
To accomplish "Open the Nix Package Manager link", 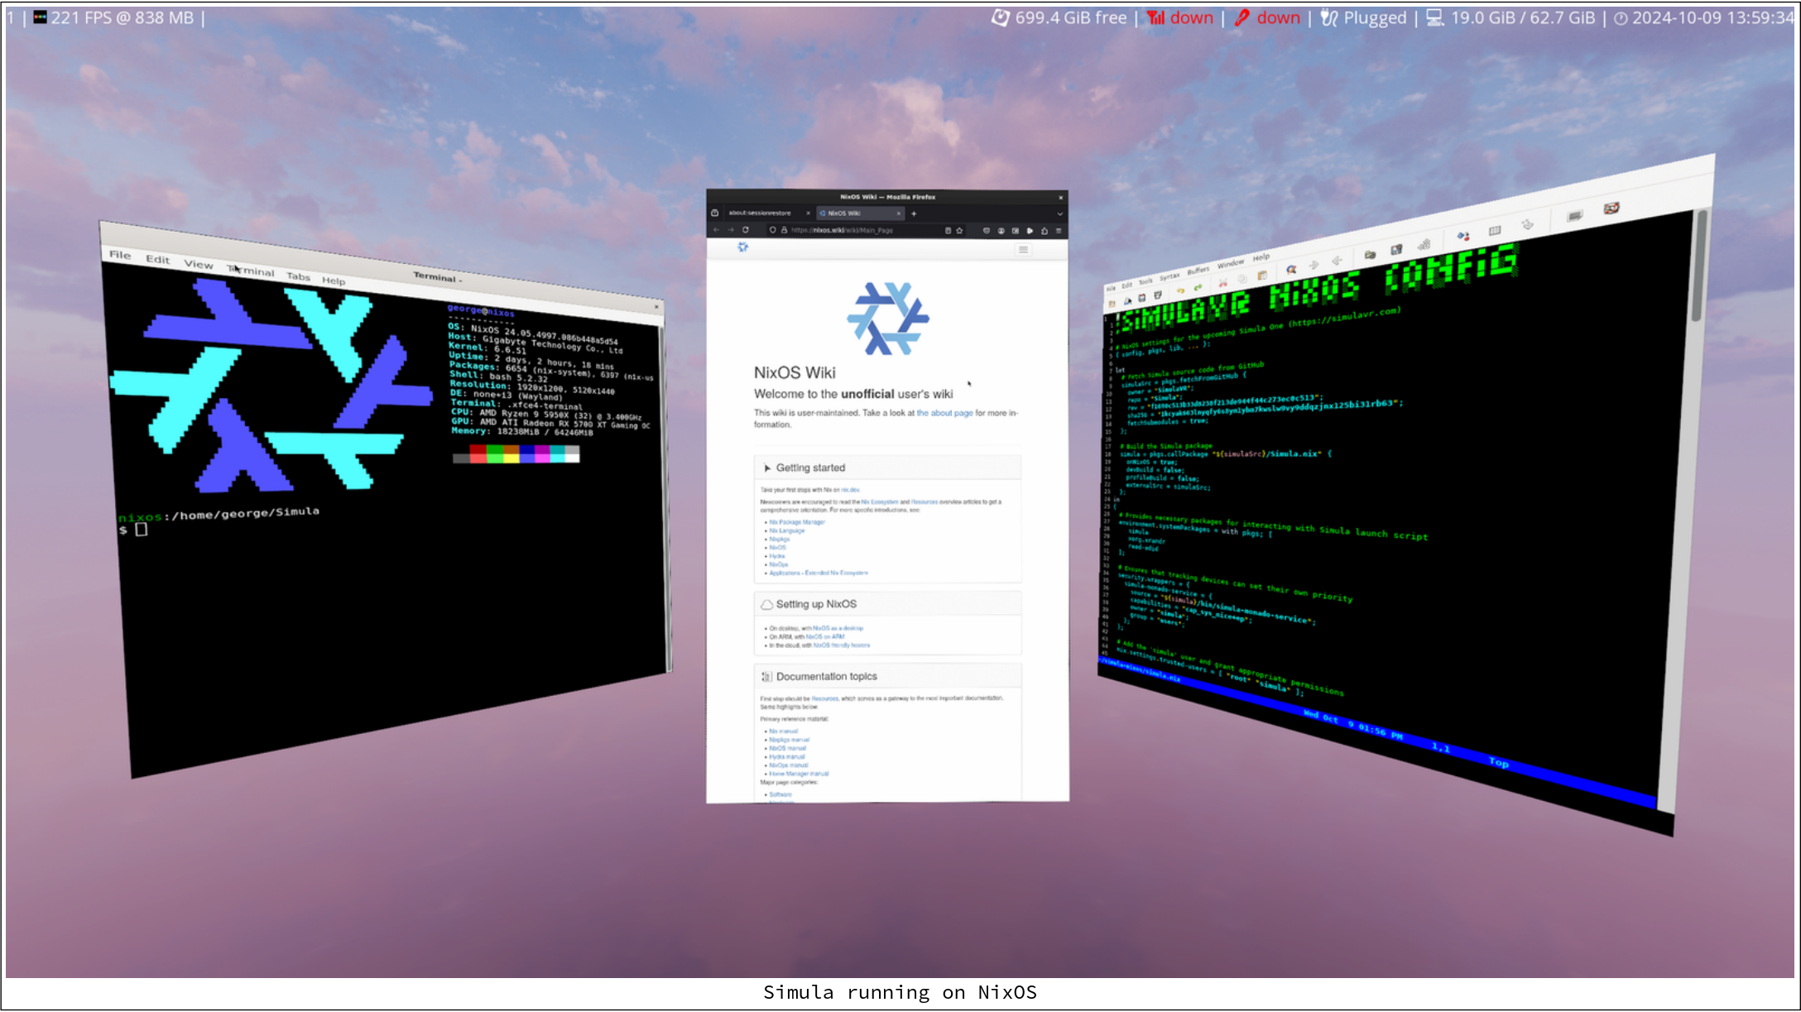I will (x=796, y=522).
